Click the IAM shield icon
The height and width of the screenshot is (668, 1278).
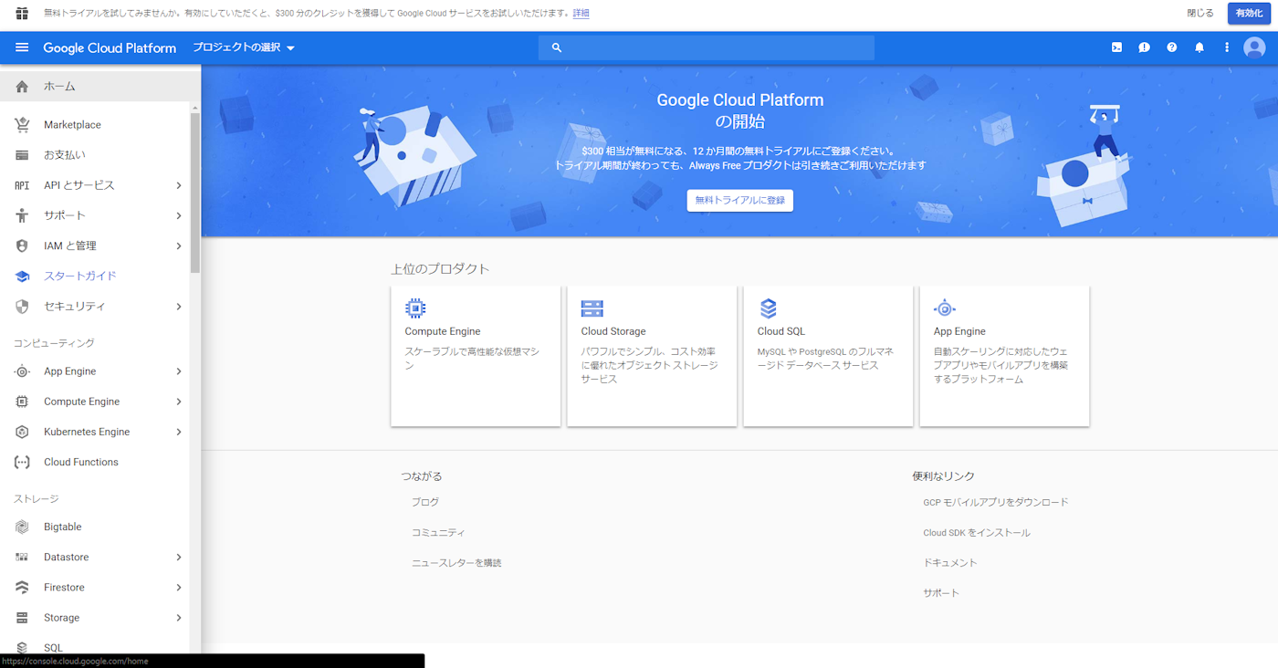(22, 245)
